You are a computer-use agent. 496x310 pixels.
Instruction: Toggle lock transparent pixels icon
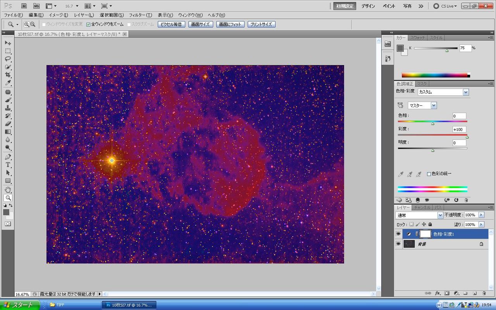[x=412, y=224]
